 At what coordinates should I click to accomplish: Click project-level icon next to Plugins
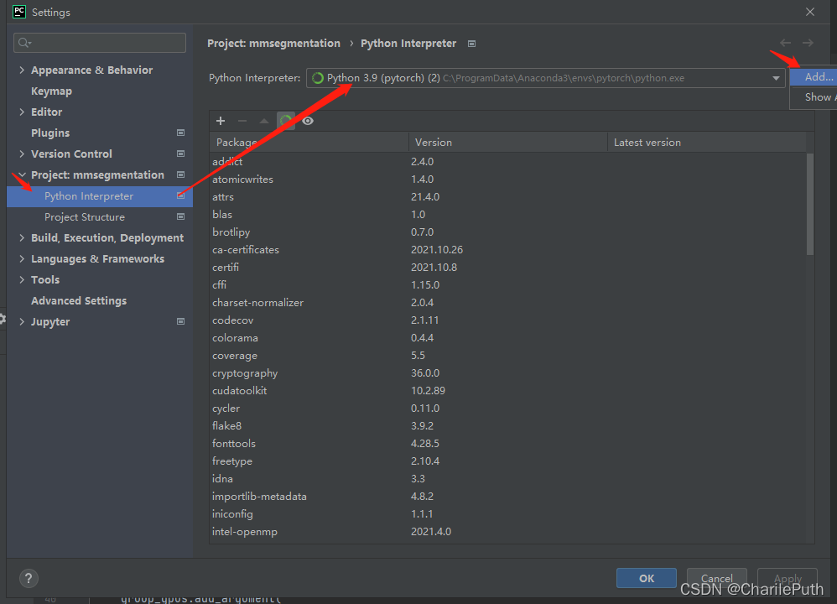click(x=181, y=133)
